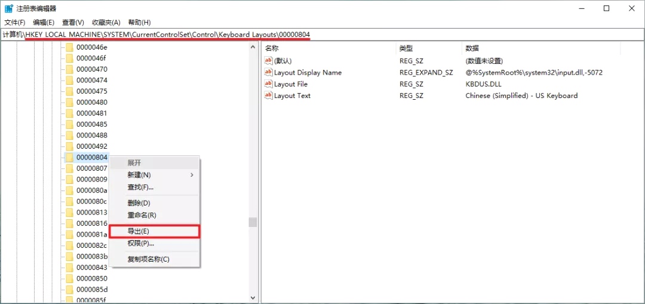Click folder icon of key 0000081a
This screenshot has height=304, width=645.
tap(69, 235)
